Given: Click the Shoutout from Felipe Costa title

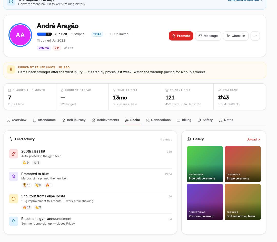Looking at the screenshot, I should 43,196.
